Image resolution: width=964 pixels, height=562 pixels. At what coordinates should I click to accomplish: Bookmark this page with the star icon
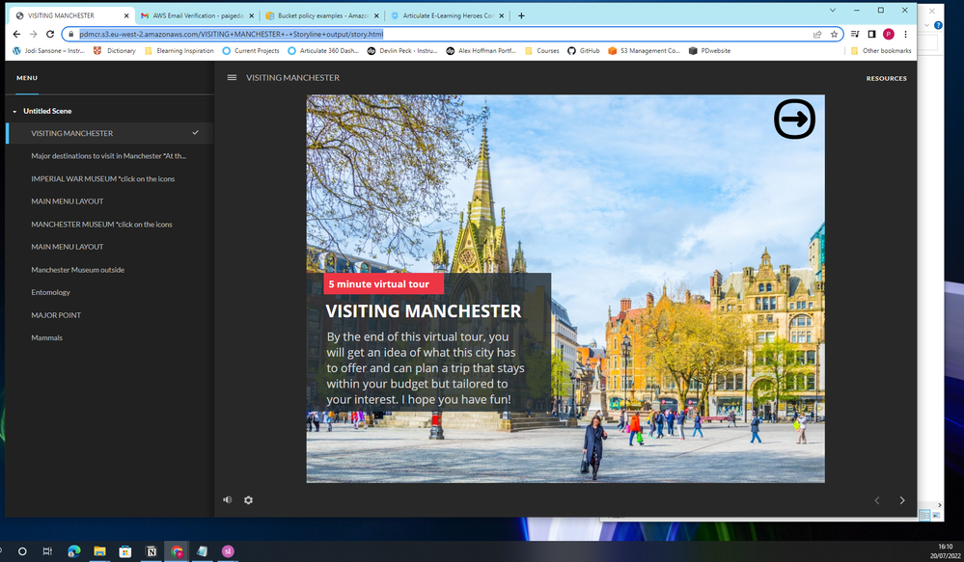[x=834, y=34]
